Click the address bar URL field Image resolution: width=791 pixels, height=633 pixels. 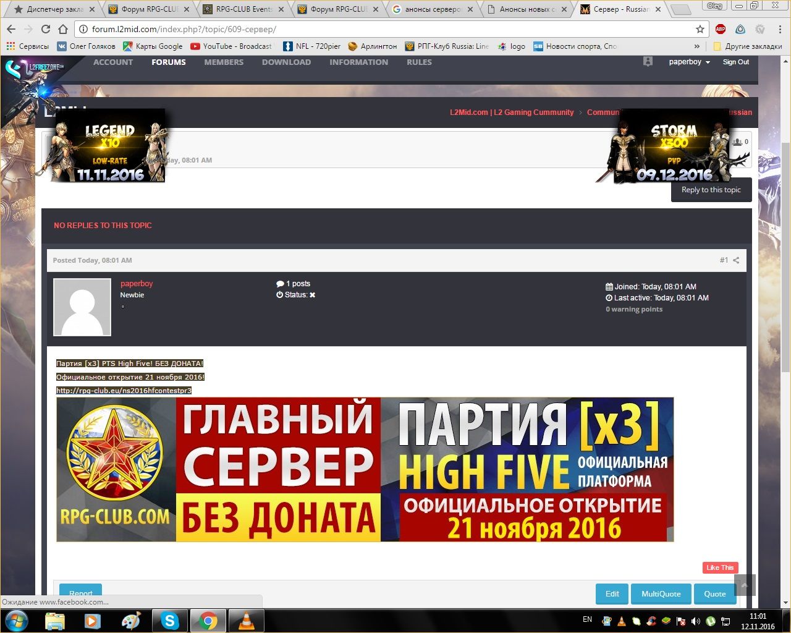click(x=383, y=29)
